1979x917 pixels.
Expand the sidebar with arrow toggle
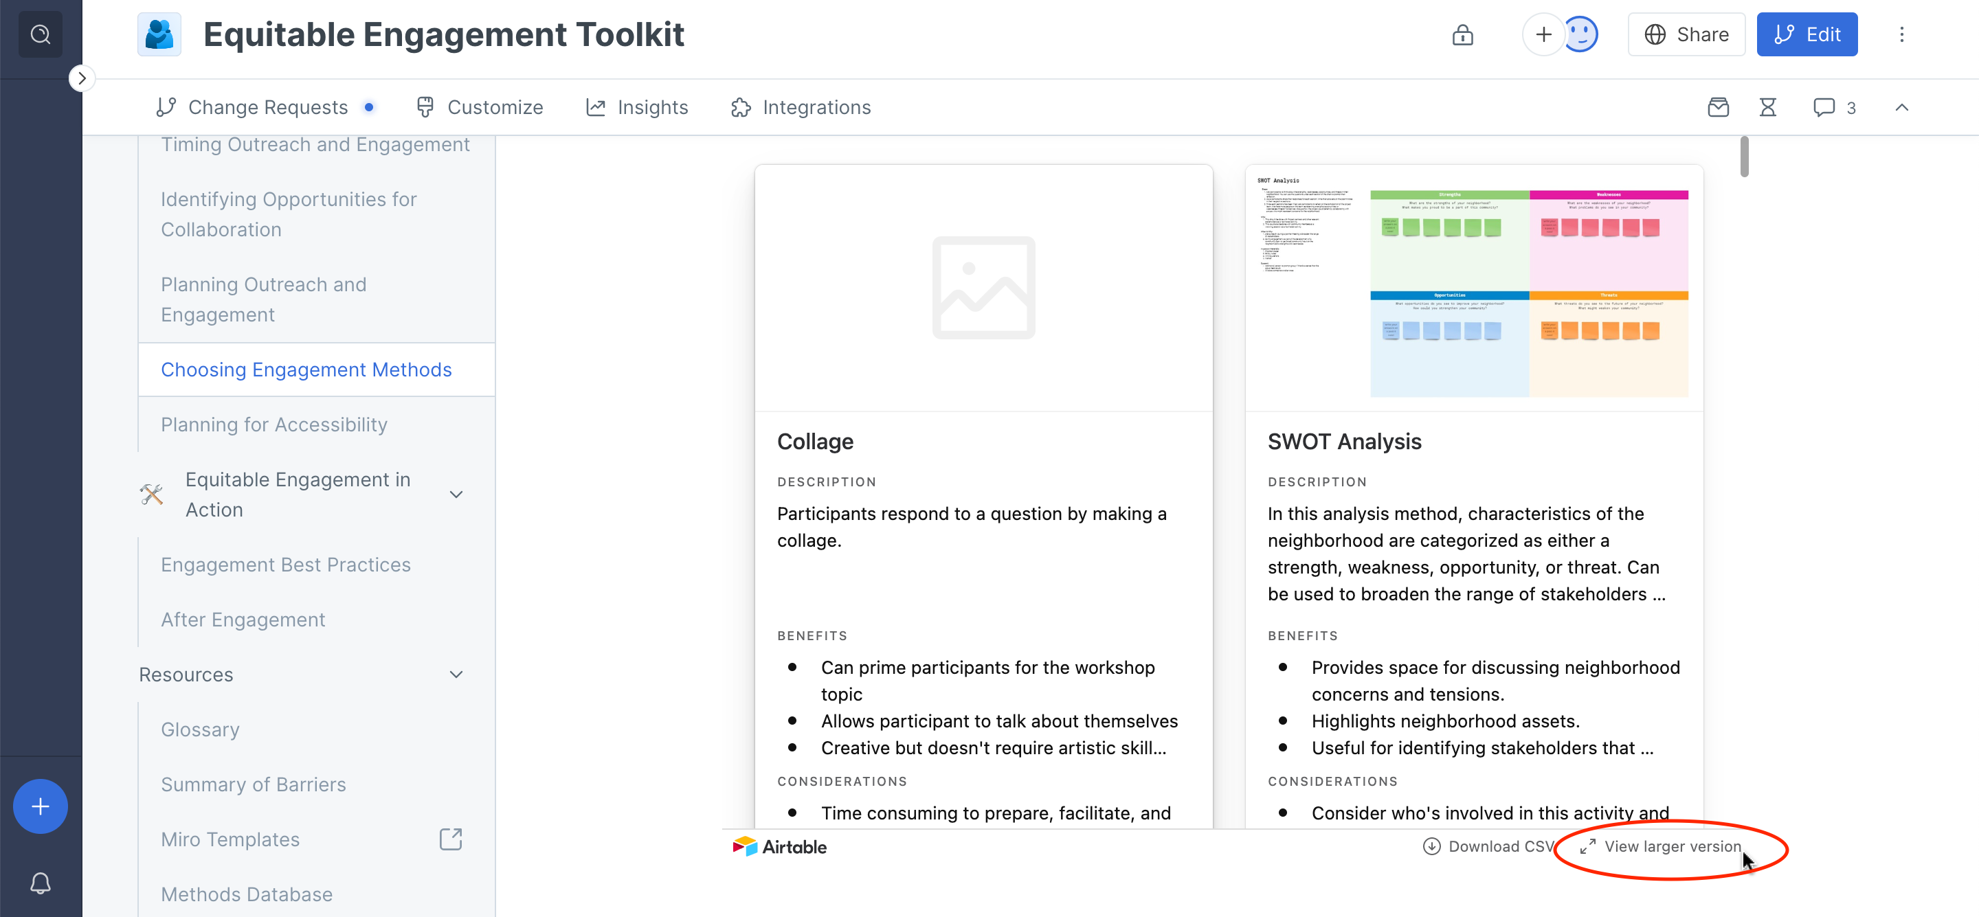(x=82, y=78)
